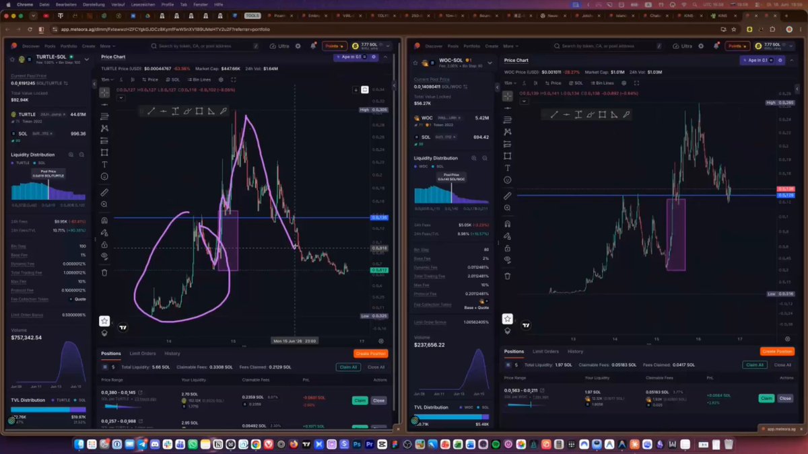Image resolution: width=808 pixels, height=454 pixels.
Task: Select horizontal ray tool in WOC-SOL floating toolbar
Action: [566, 115]
